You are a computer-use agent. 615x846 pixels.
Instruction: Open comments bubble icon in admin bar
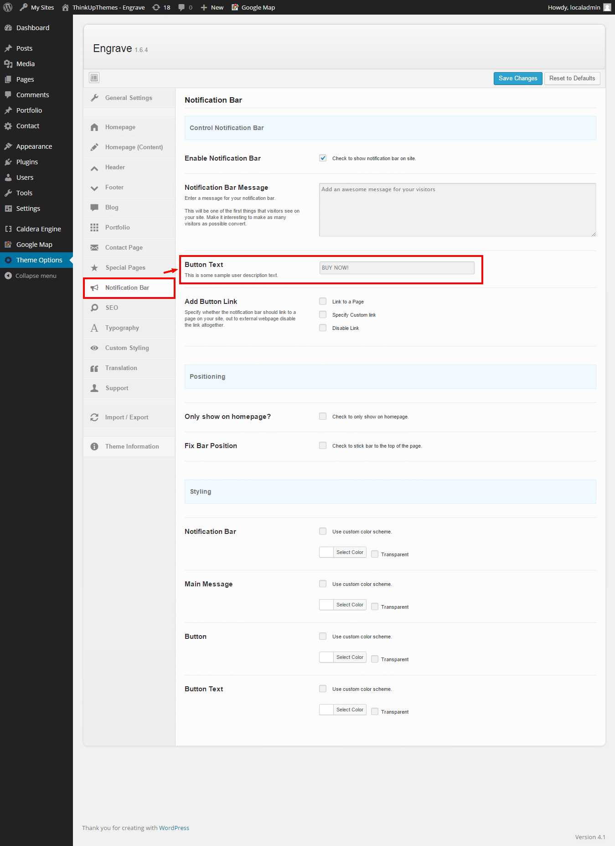point(181,7)
